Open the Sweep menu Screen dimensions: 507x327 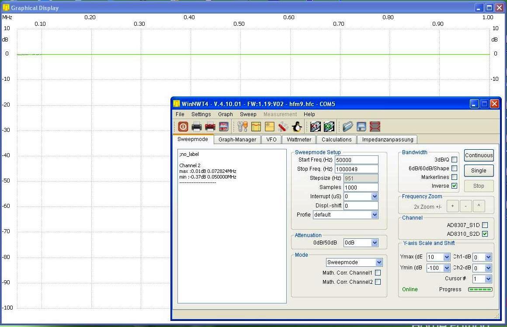pyautogui.click(x=248, y=114)
